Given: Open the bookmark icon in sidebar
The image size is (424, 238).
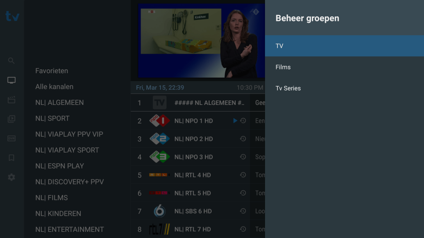Looking at the screenshot, I should point(11,158).
